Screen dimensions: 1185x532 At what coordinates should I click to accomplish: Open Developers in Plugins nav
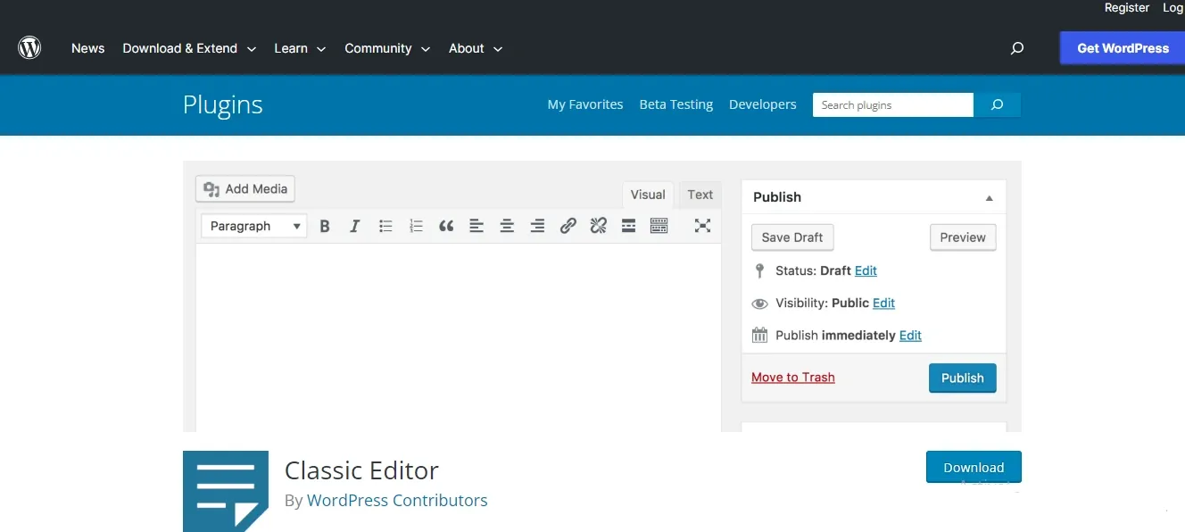[x=763, y=104]
